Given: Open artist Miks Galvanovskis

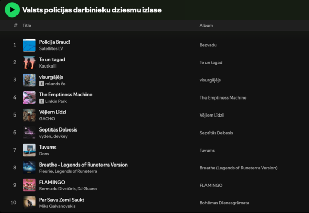Looking at the screenshot, I should click(x=57, y=206).
